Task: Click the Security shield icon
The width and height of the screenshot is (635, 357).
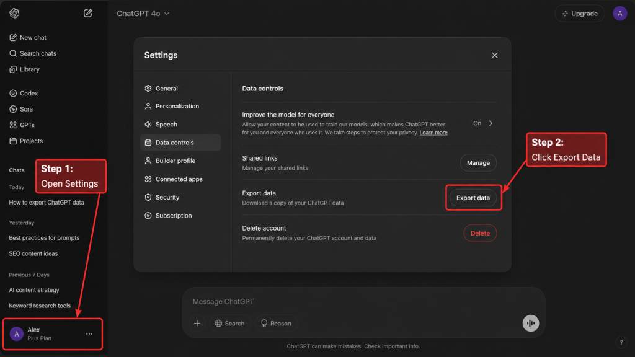Action: [x=148, y=197]
